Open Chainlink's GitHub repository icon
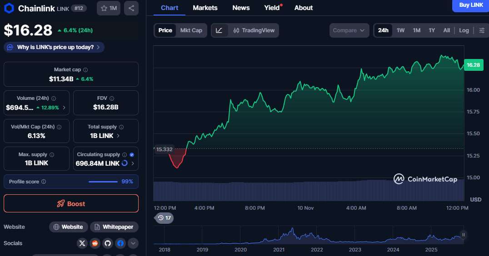Screen dimensions: 489x256 107,243
